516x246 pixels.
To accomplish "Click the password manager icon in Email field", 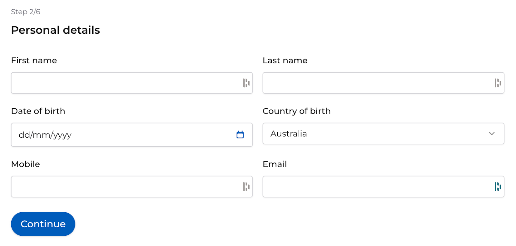I will tap(498, 187).
